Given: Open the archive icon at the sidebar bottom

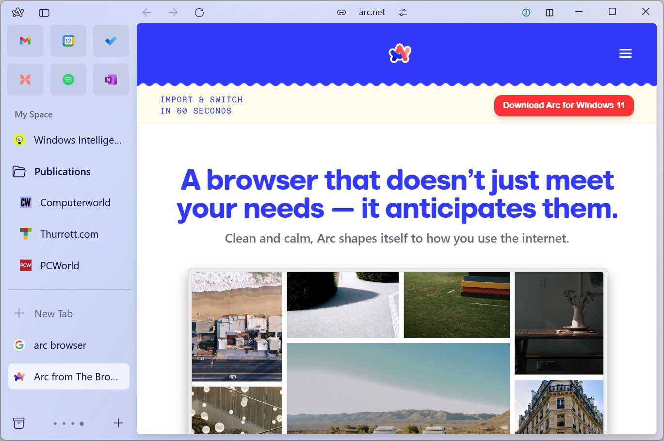Looking at the screenshot, I should pos(18,423).
